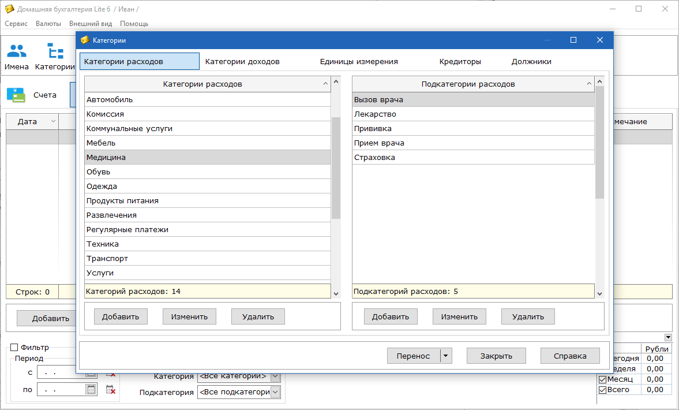Screen dimensions: 679x410
Task: Click Добавить button in main window
Action: [46, 318]
